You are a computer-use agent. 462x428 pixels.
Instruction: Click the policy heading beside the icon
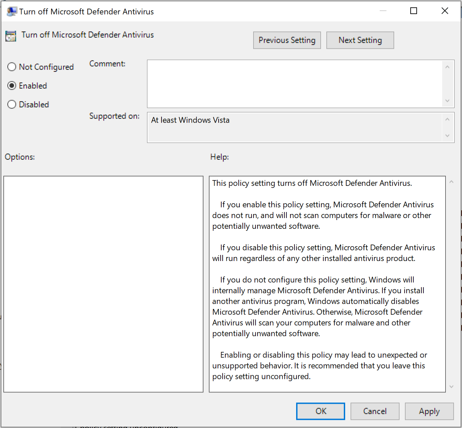point(88,35)
